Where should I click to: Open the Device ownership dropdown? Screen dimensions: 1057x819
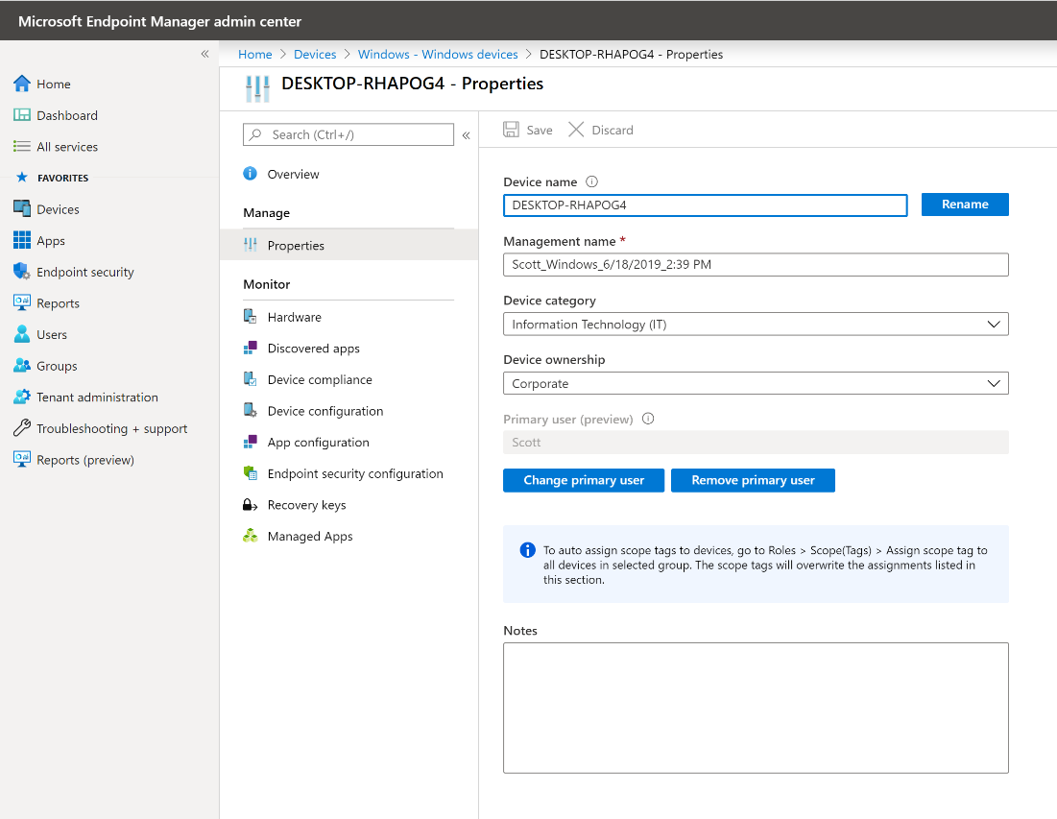click(x=994, y=382)
